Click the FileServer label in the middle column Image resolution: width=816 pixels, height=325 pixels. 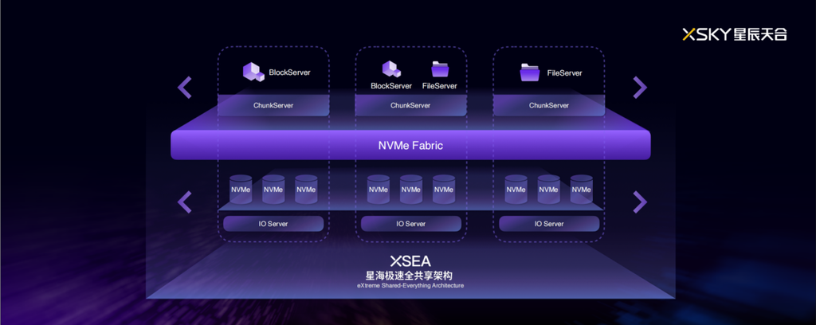(x=440, y=86)
